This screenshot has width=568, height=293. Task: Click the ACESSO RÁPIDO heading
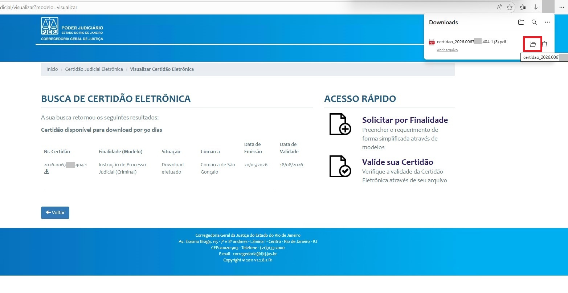(360, 99)
